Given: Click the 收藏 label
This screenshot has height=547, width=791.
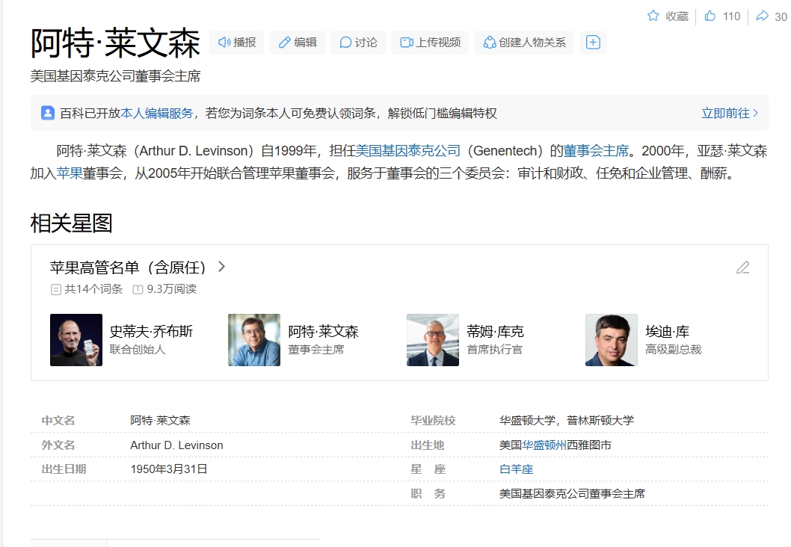Looking at the screenshot, I should (x=677, y=16).
